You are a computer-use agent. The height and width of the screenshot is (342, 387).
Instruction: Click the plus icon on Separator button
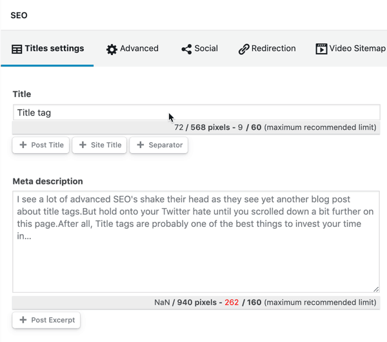pyautogui.click(x=140, y=145)
